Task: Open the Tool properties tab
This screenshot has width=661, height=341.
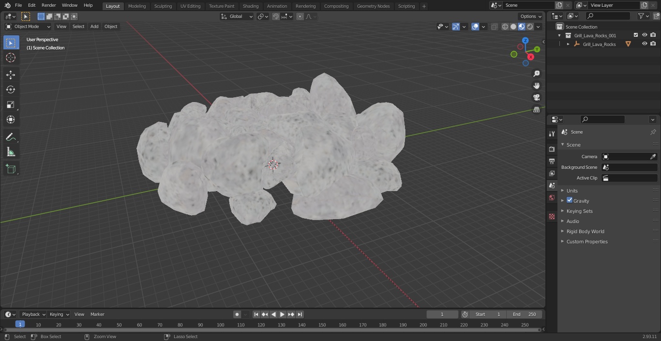Action: [552, 133]
